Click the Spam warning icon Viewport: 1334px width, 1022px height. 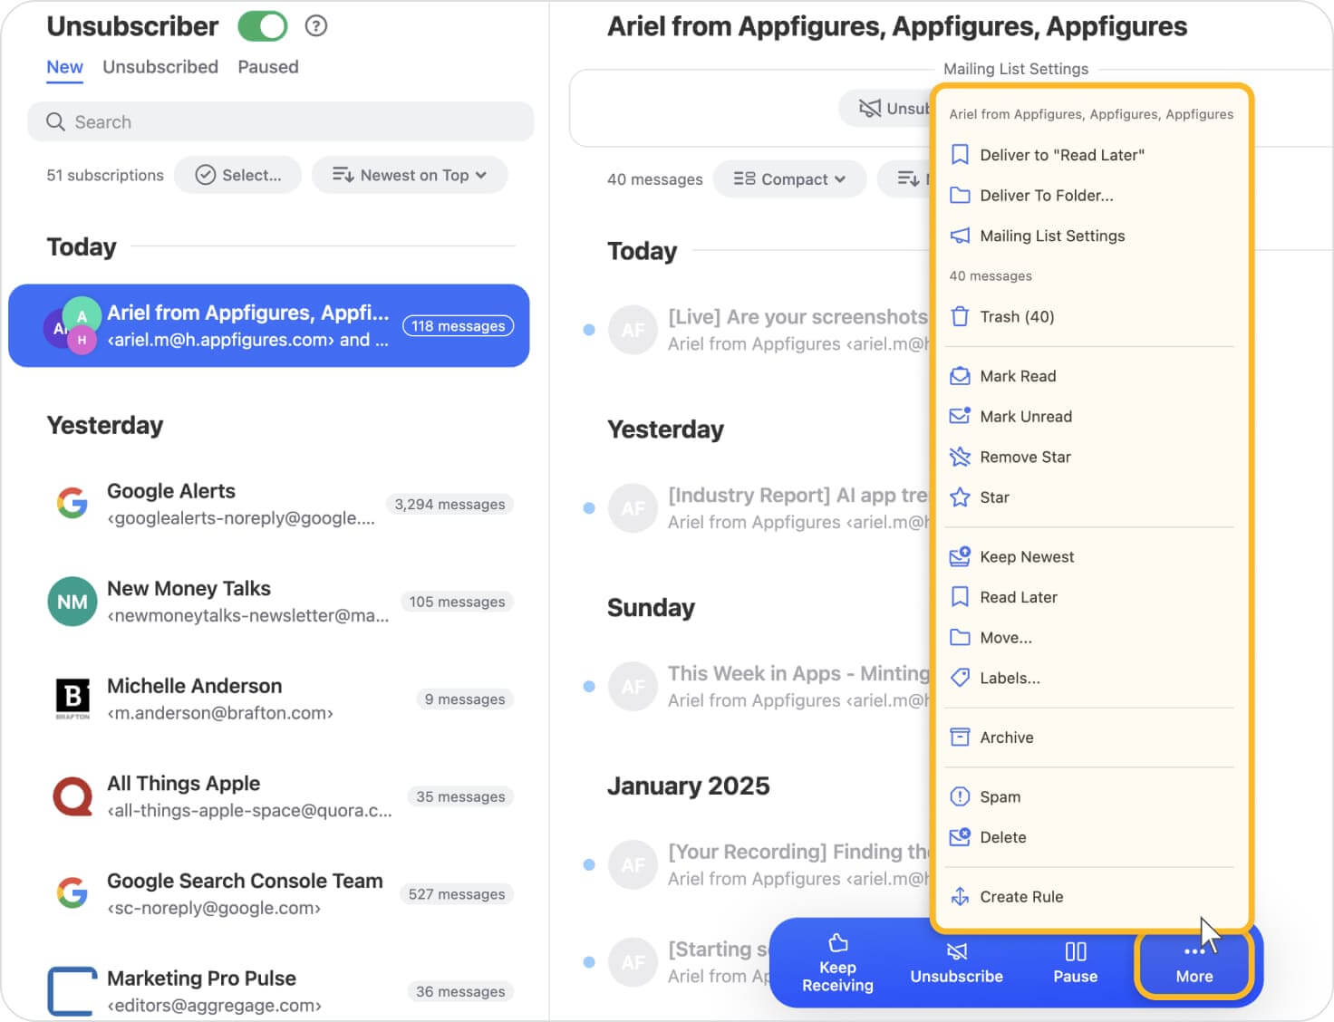(x=960, y=797)
